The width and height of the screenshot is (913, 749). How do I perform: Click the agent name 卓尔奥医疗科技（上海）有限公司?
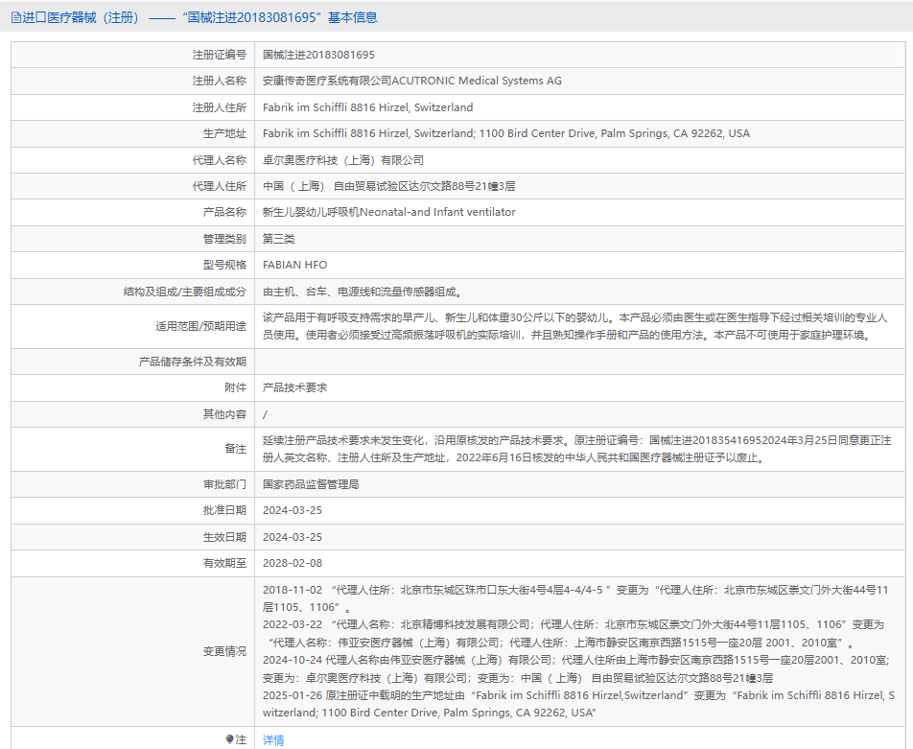[343, 160]
